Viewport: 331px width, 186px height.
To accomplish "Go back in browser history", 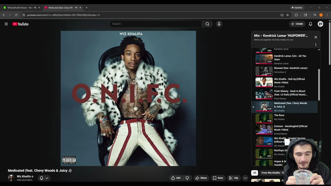I will tap(4, 15).
